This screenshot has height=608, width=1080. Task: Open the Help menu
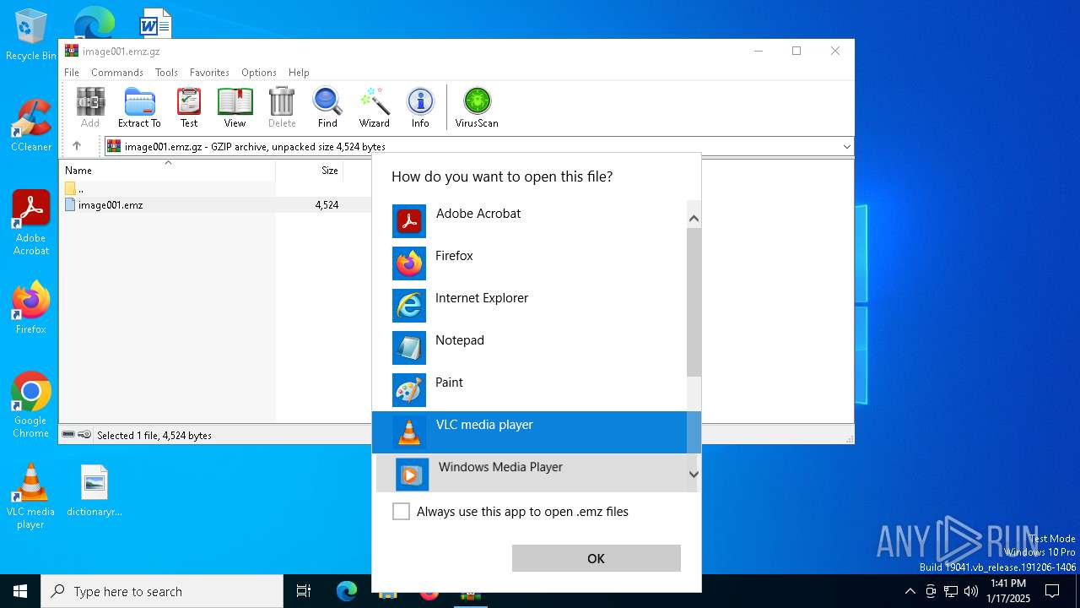[x=299, y=73]
